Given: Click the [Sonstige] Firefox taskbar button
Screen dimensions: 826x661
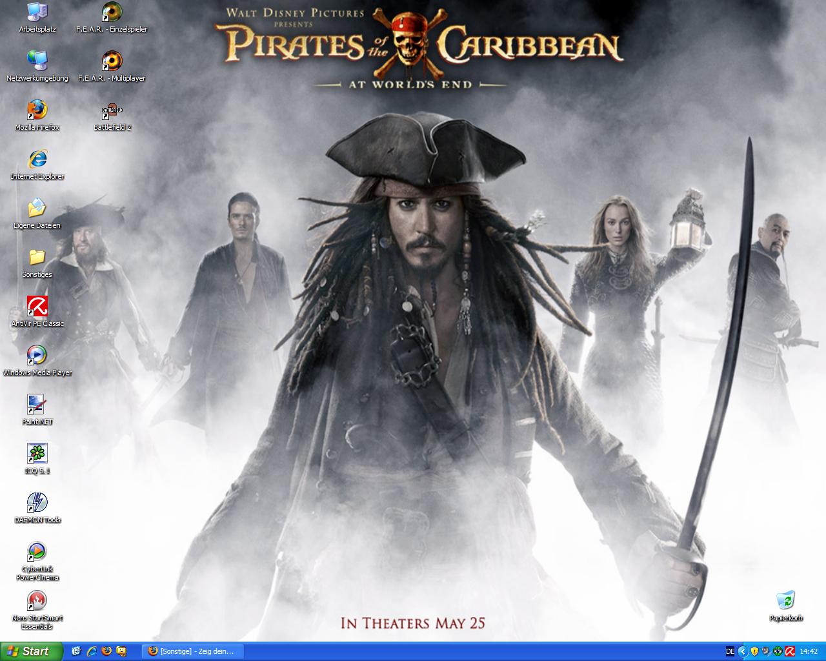Looking at the screenshot, I should click(x=192, y=651).
